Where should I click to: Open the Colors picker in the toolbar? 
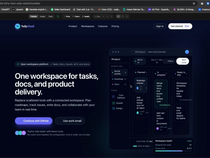coord(76,16)
